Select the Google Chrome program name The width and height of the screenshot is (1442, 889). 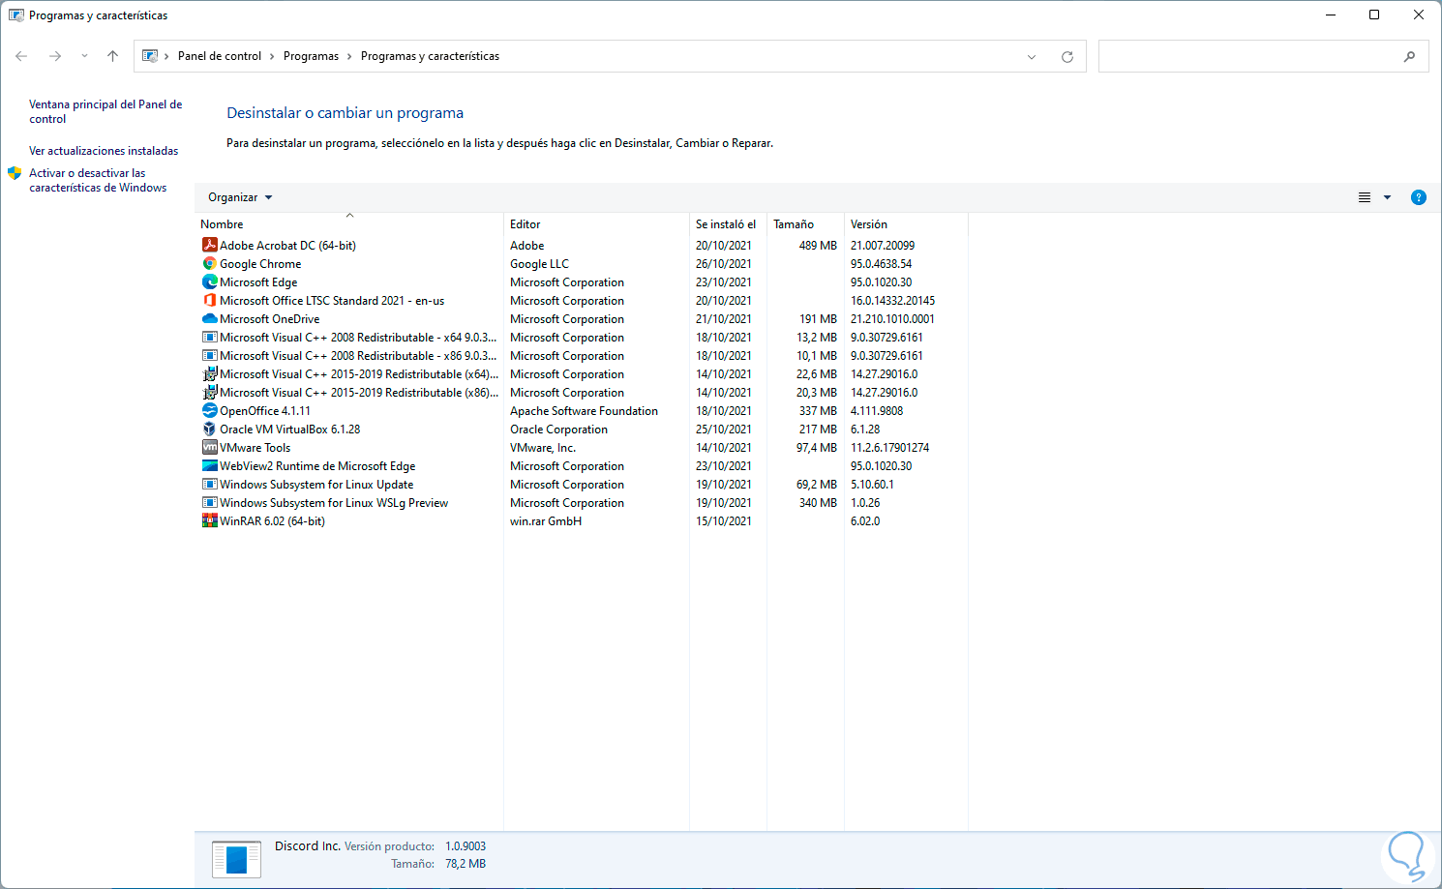tap(260, 264)
